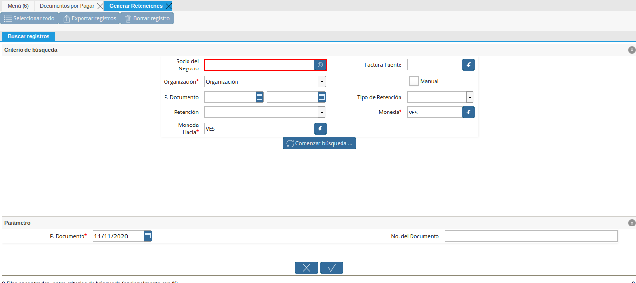Open Socio del Negocio search icon

320,65
